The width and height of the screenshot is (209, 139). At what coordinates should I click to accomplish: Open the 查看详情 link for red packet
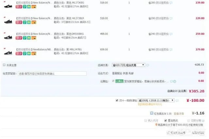click(178, 113)
